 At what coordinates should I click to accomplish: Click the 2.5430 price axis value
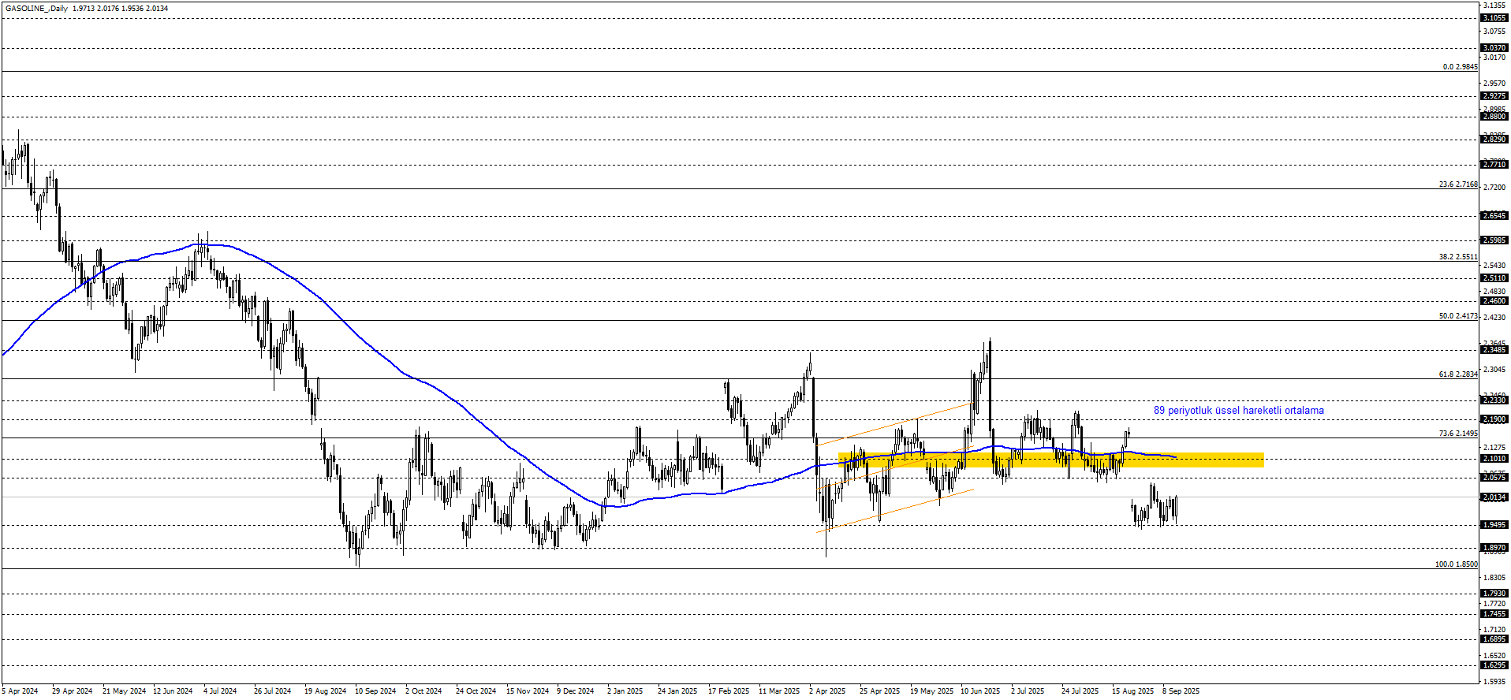tap(1495, 266)
